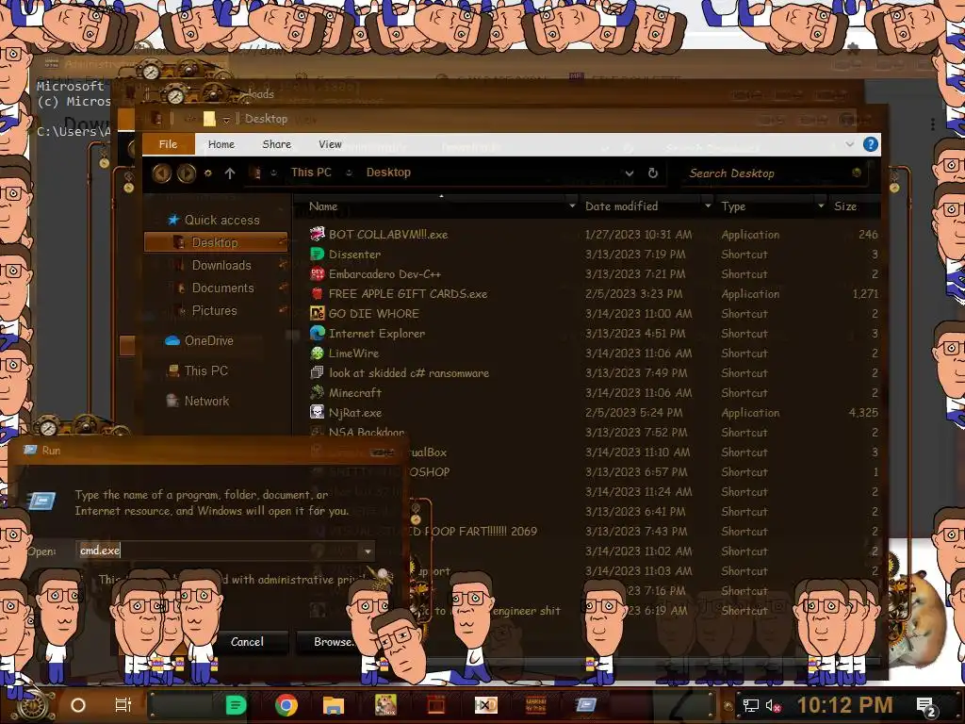Open File Explorer from the taskbar
This screenshot has height=724, width=965.
pyautogui.click(x=333, y=705)
